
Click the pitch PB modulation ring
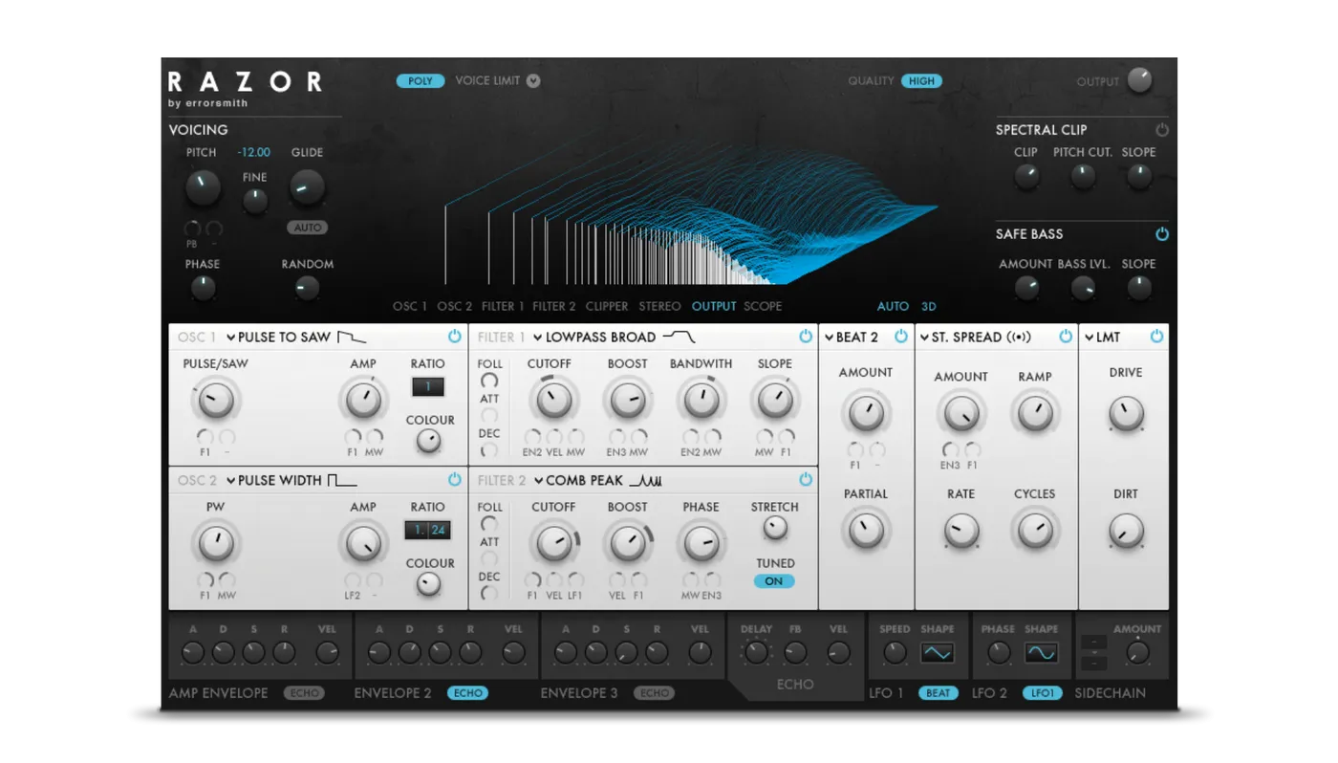pyautogui.click(x=192, y=229)
